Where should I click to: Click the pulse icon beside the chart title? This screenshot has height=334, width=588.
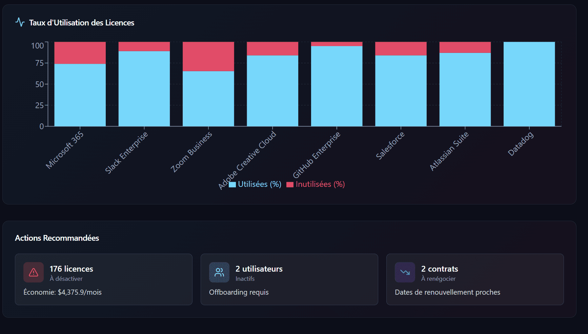pyautogui.click(x=20, y=22)
